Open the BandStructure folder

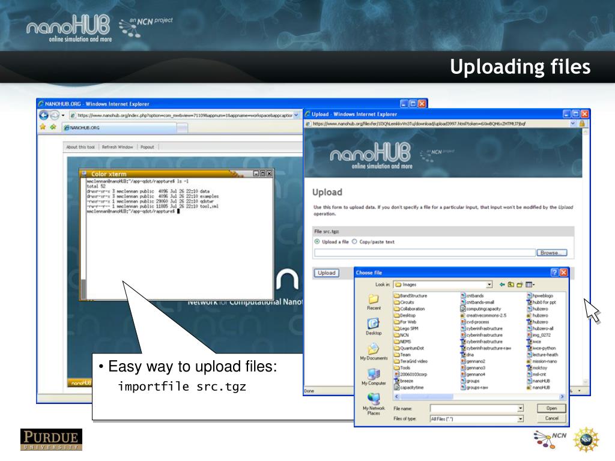pos(410,295)
